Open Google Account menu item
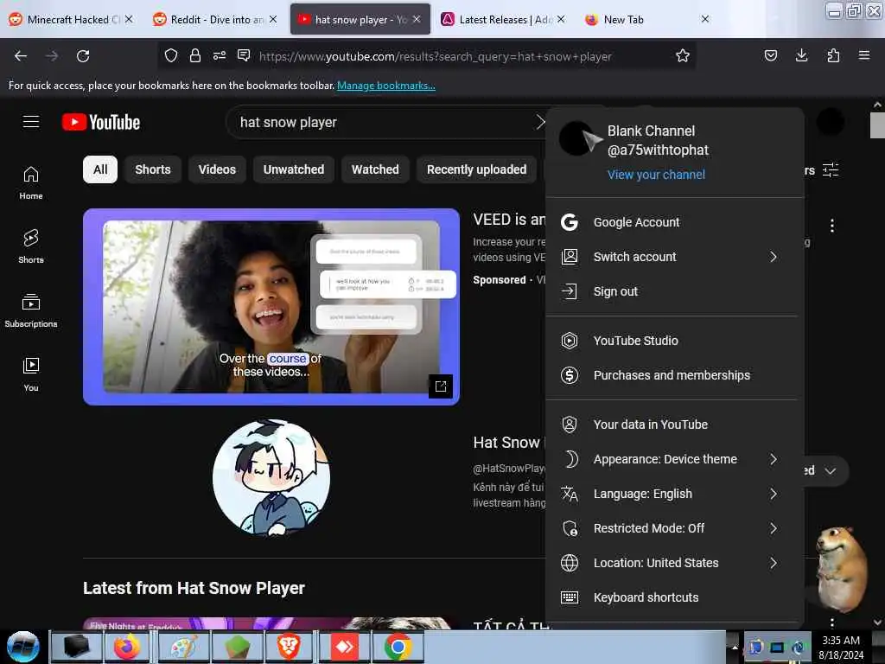The image size is (885, 664). (674, 222)
